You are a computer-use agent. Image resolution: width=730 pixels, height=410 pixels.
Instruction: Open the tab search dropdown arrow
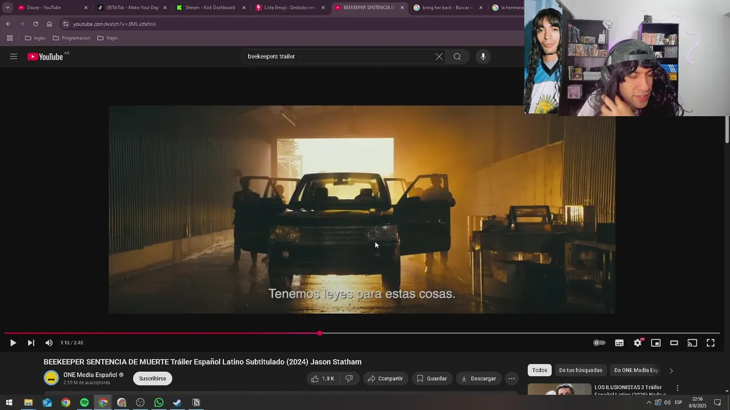tap(7, 7)
